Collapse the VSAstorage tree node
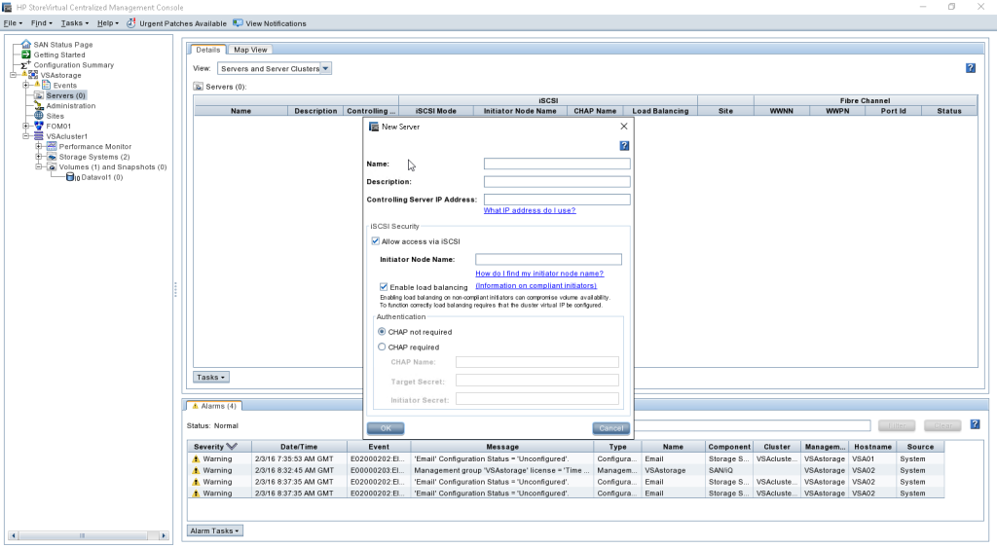997x548 pixels. pyautogui.click(x=13, y=75)
